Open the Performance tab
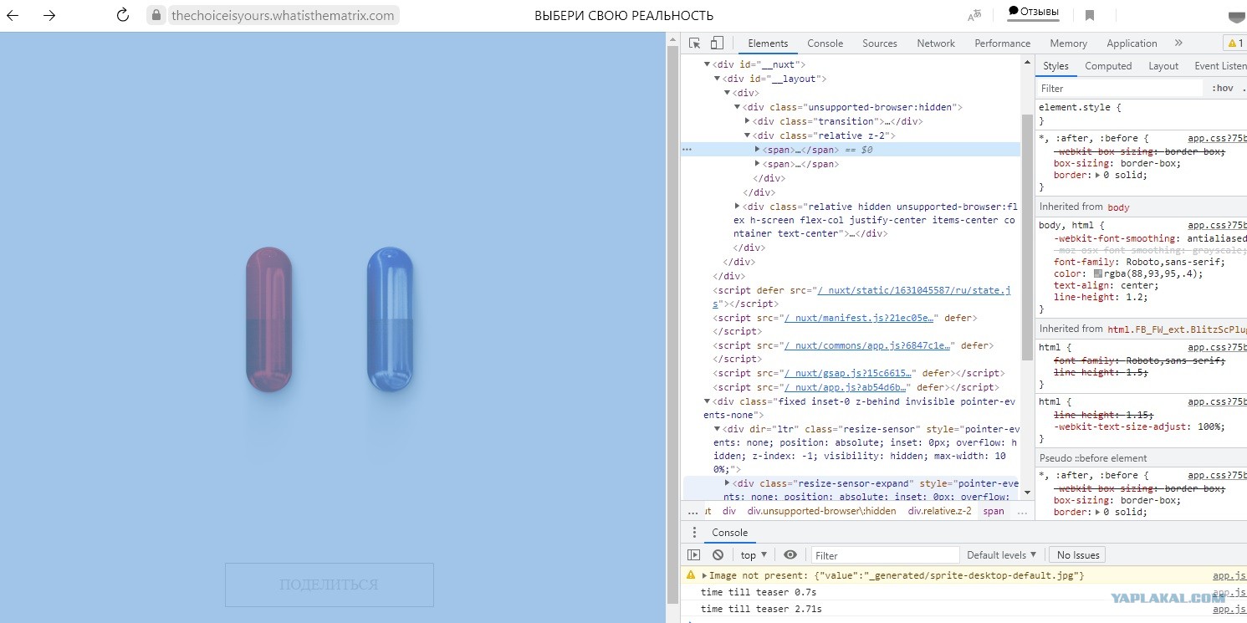Image resolution: width=1247 pixels, height=623 pixels. [x=1002, y=43]
